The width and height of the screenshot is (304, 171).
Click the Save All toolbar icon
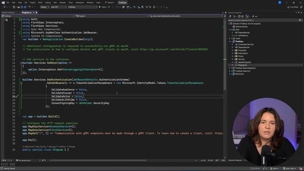25,7
